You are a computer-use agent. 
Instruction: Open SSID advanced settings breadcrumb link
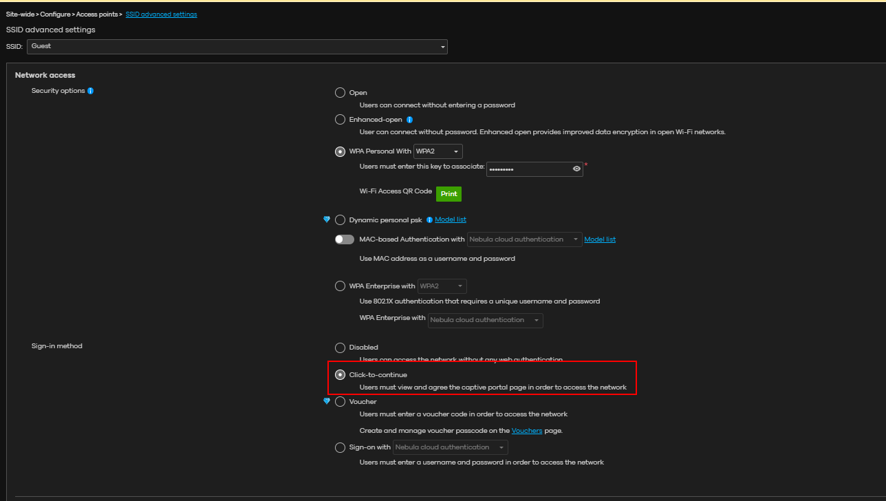coord(161,14)
